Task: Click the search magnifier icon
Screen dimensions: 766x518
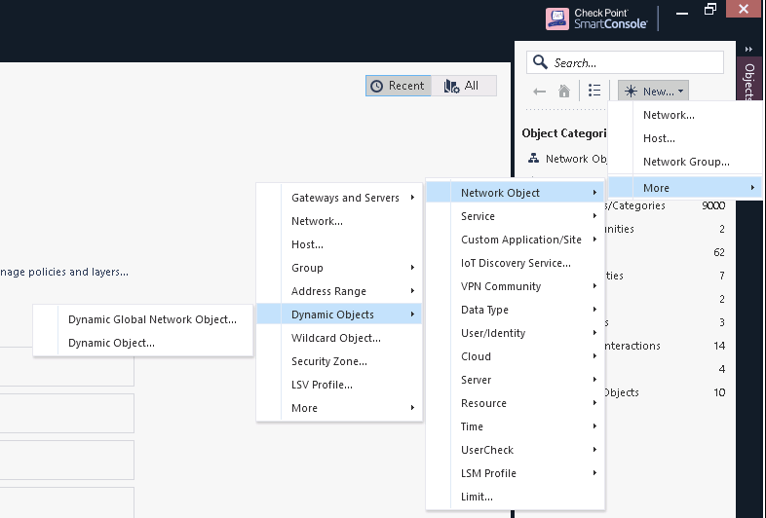Action: pos(540,62)
